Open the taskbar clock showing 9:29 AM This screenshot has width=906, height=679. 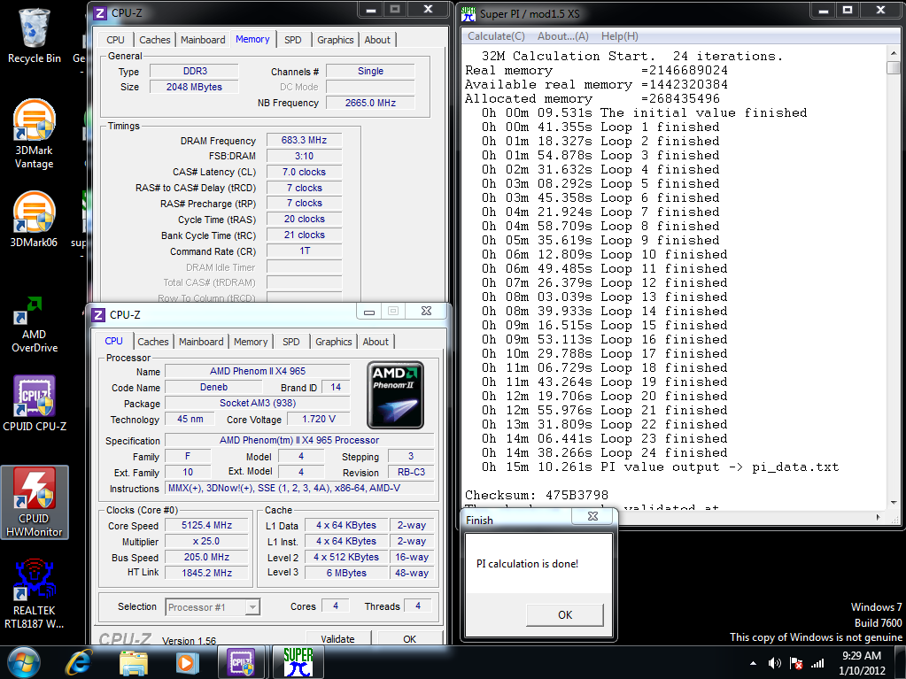tap(862, 663)
